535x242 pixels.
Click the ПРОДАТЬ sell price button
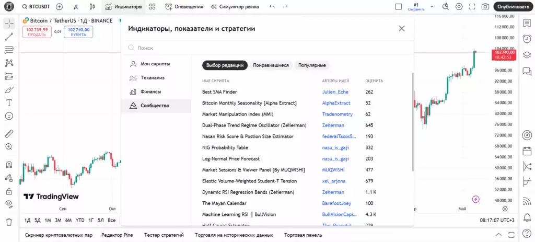(x=37, y=32)
